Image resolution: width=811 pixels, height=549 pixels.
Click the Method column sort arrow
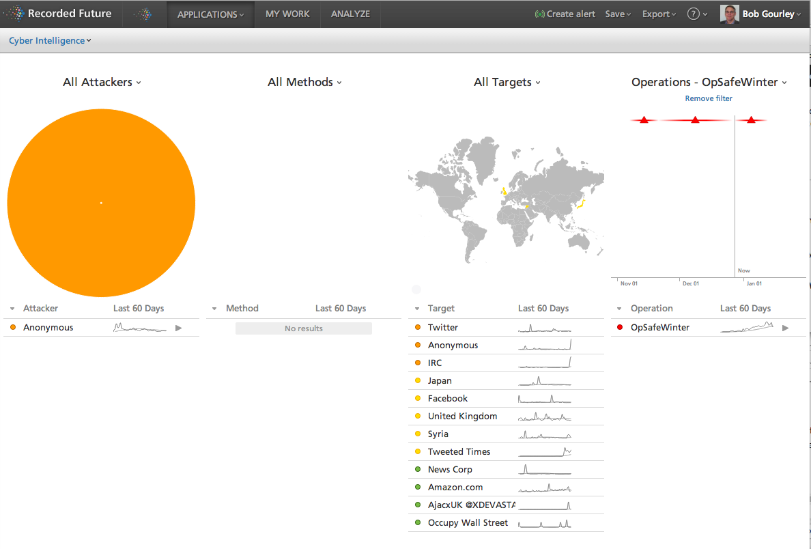point(214,309)
